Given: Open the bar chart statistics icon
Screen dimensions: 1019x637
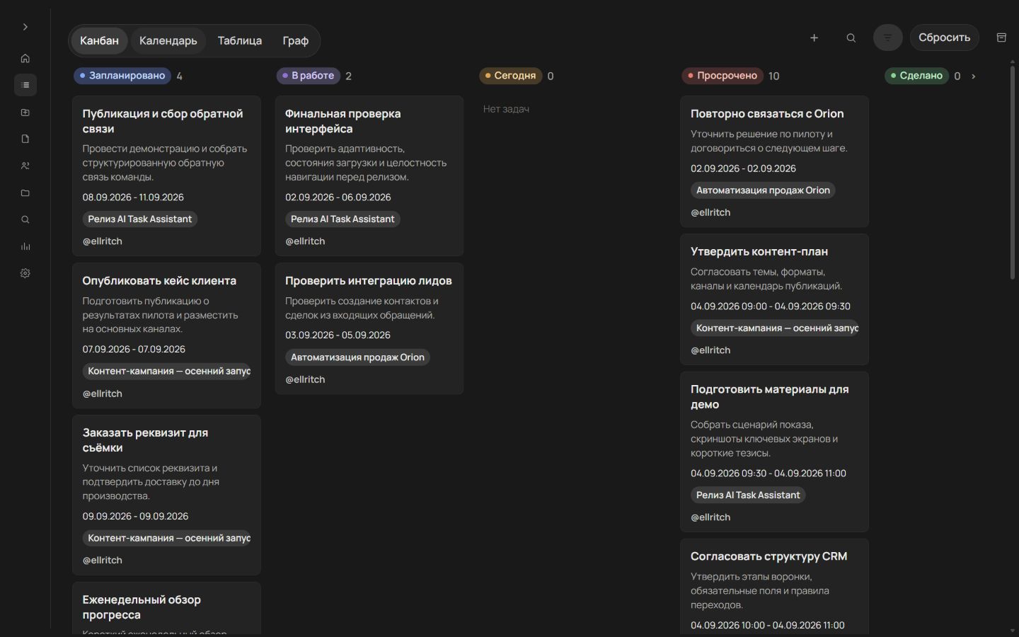Looking at the screenshot, I should [25, 246].
